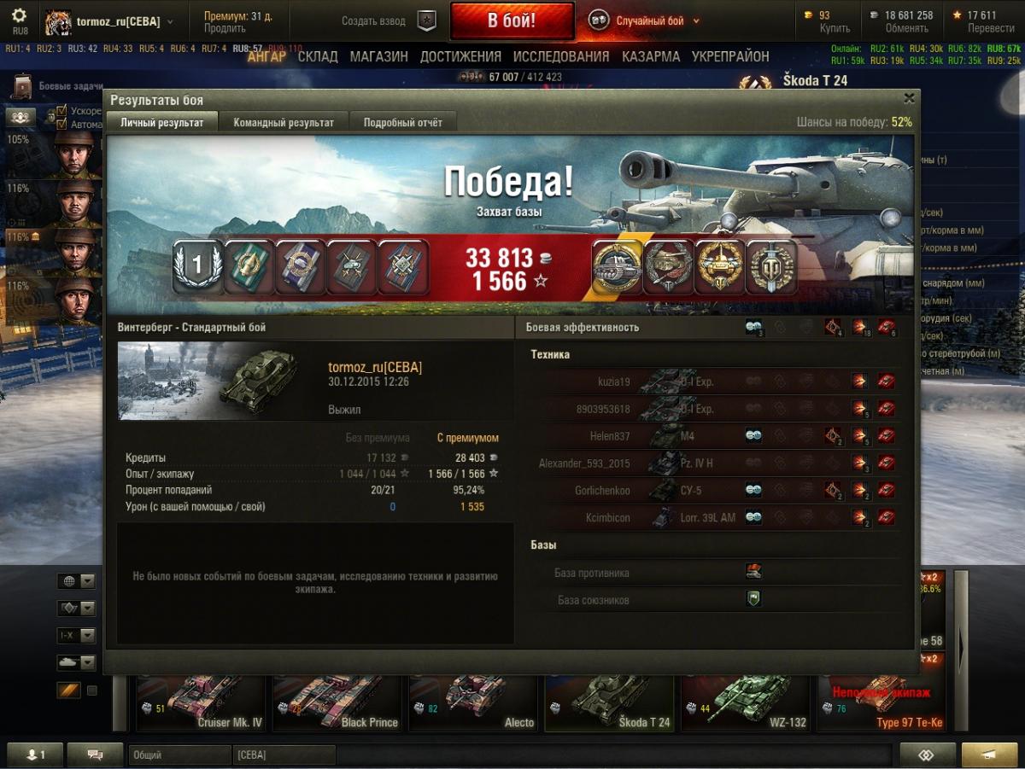Switch to the Командный результат tab
This screenshot has width=1025, height=769.
[284, 122]
